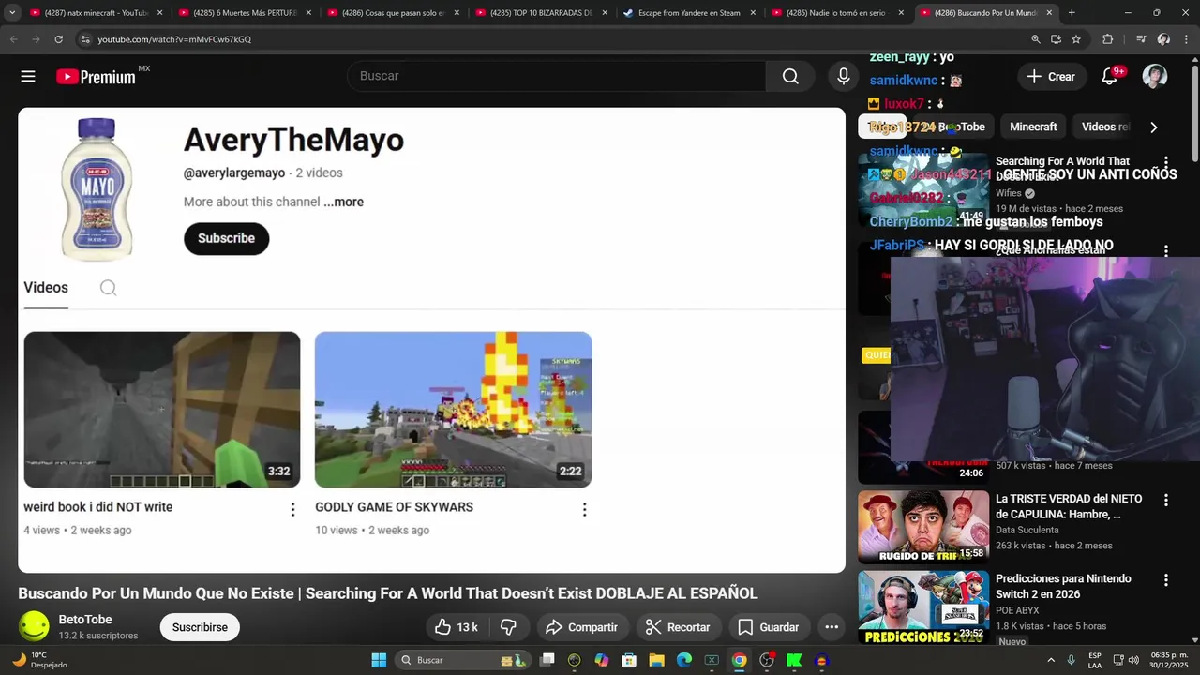Subscribe to AveryTheMayo channel
The image size is (1200, 675).
click(226, 238)
